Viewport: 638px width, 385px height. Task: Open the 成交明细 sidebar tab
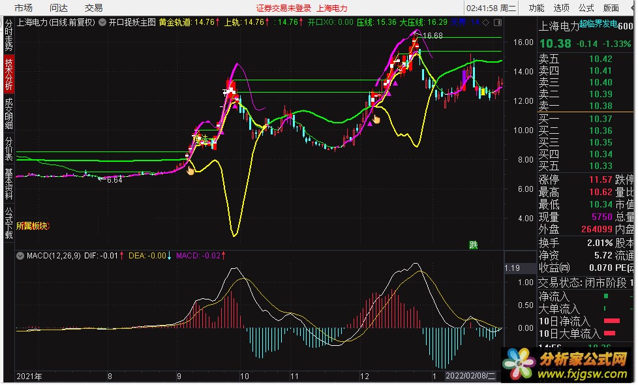tap(8, 114)
